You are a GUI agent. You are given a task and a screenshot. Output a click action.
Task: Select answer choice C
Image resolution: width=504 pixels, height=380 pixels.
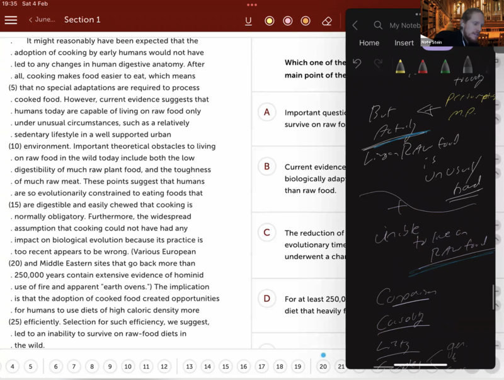(266, 233)
